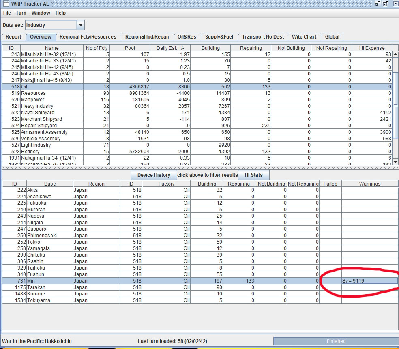Switch to the Oil&Res tab
This screenshot has width=399, height=349.
coord(187,37)
